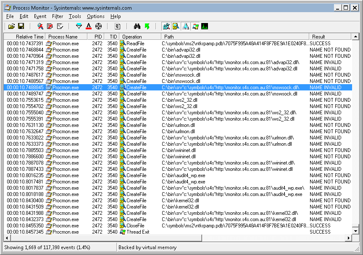
Task: Click the horizontal scrollbar thumb
Action: (106, 238)
